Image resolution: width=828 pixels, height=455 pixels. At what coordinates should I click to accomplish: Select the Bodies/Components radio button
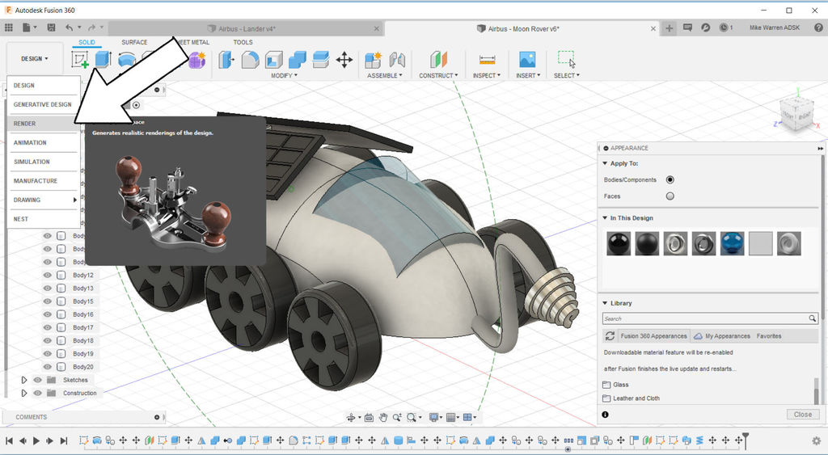670,179
